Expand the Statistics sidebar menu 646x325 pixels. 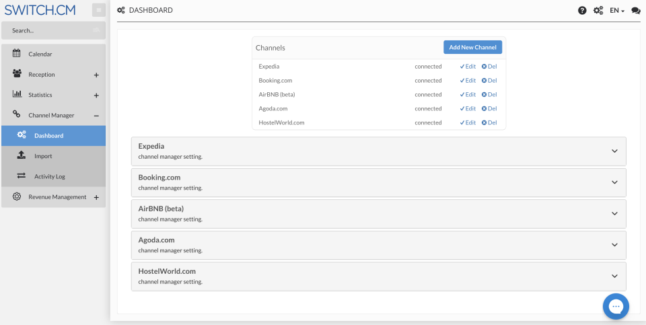point(96,96)
